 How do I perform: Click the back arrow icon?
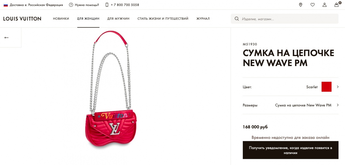[x=6, y=38]
